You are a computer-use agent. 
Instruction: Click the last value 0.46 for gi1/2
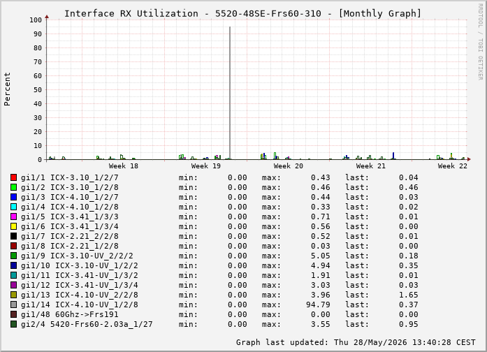[x=409, y=187]
